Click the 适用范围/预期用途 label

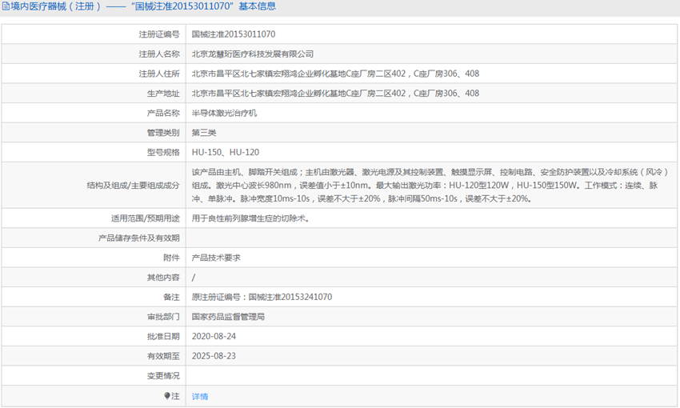[146, 218]
